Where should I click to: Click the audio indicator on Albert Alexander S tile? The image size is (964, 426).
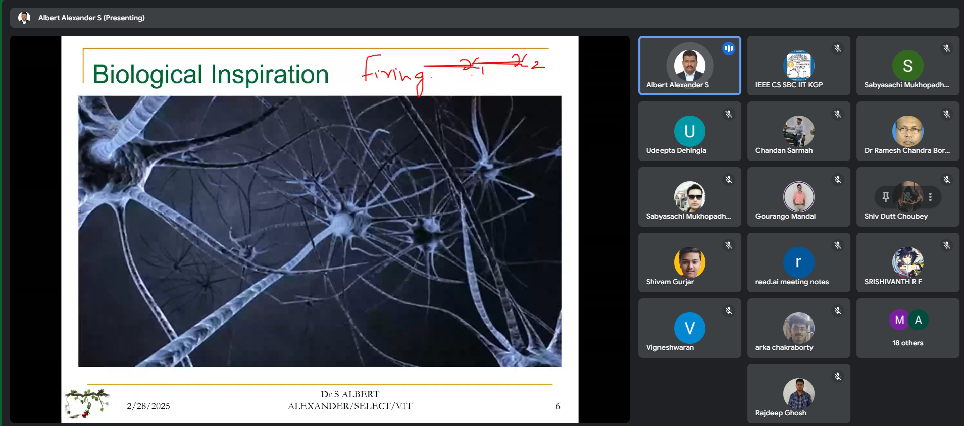tap(728, 48)
